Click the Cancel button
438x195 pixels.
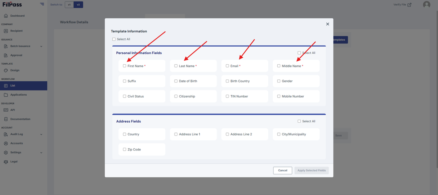[283, 171]
